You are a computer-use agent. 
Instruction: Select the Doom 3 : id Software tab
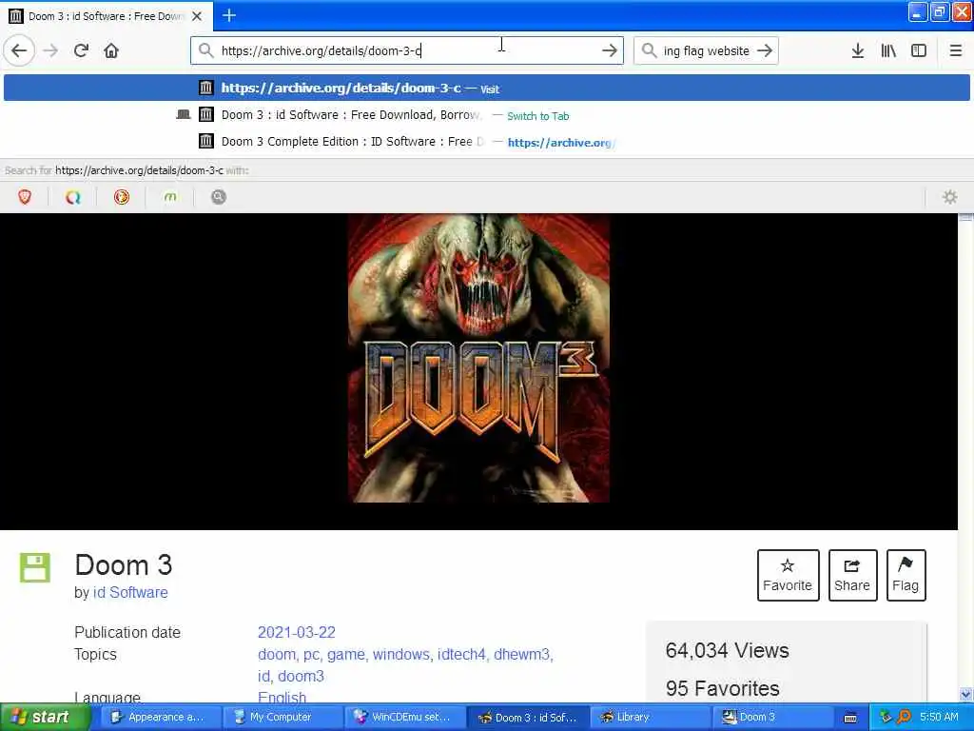pos(107,16)
